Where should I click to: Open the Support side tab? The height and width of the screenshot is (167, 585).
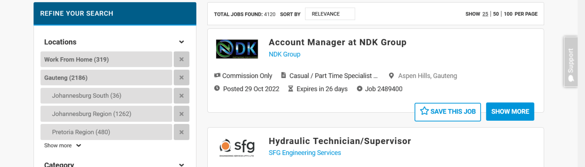point(570,61)
